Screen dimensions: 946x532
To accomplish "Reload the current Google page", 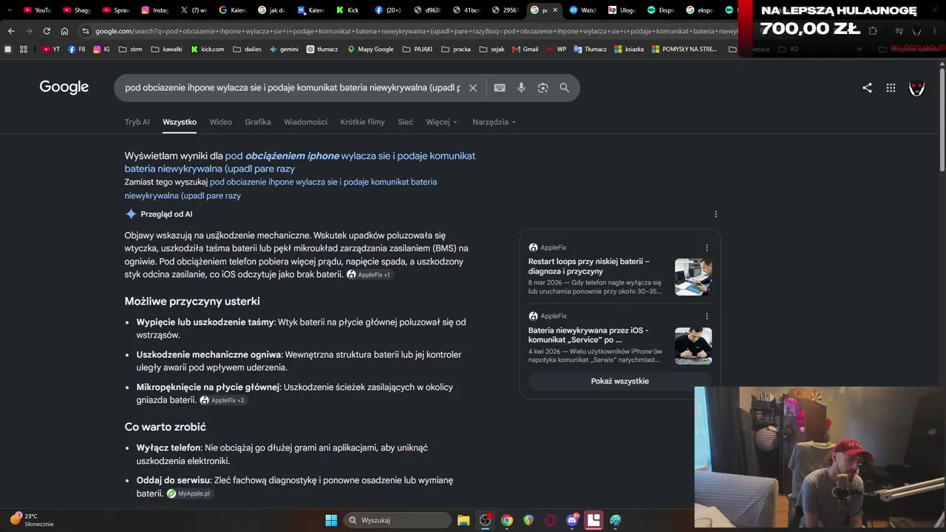I will [x=47, y=31].
